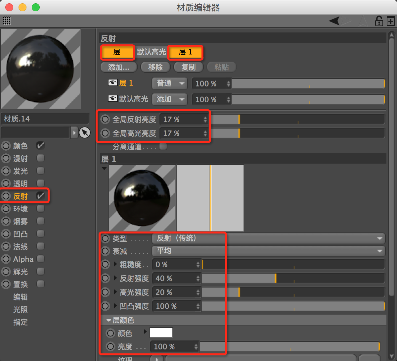
Task: Expand the 反射强度 disclosure triangle
Action: point(115,278)
